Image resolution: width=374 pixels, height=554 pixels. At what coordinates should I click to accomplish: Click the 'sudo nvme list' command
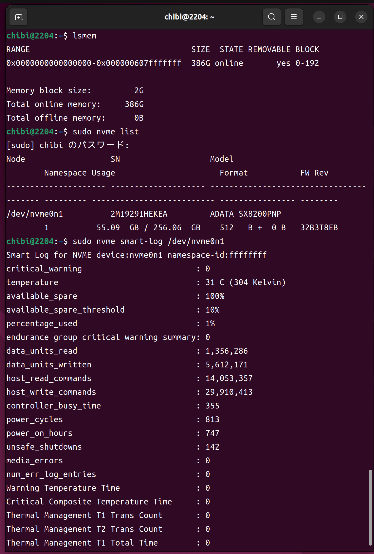click(x=105, y=132)
